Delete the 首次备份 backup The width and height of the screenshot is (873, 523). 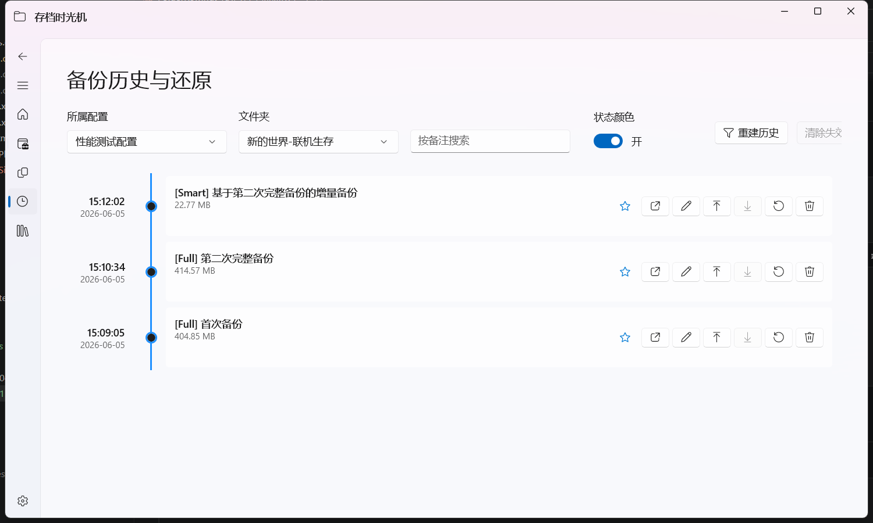click(x=810, y=338)
